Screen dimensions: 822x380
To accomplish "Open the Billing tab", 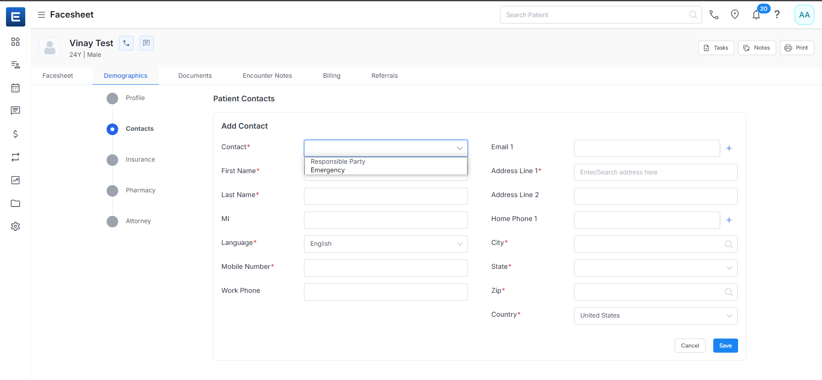I will tap(331, 76).
